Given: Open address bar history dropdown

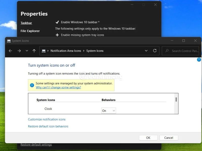Looking at the screenshot, I should (146, 51).
